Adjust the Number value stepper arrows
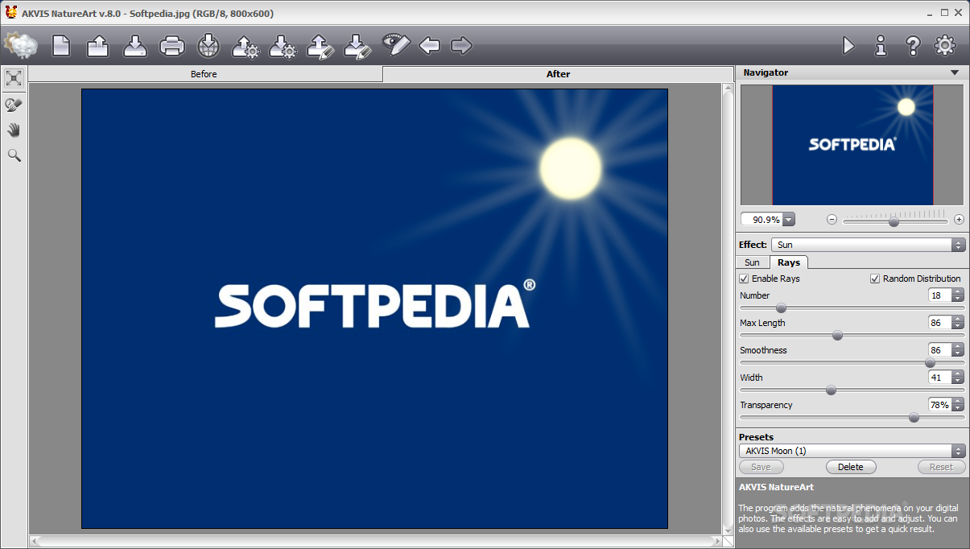The image size is (970, 549). click(958, 295)
